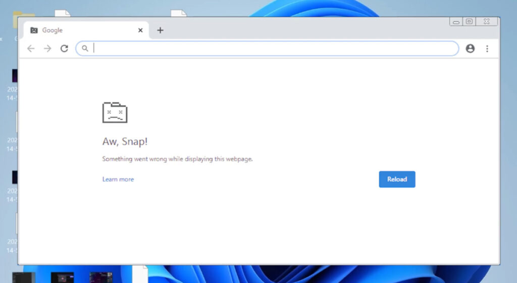The height and width of the screenshot is (283, 517).
Task: Maximize the Chrome window
Action: (469, 22)
